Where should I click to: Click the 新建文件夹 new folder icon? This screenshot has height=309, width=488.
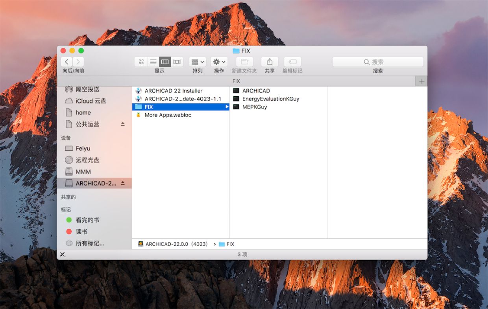(244, 62)
